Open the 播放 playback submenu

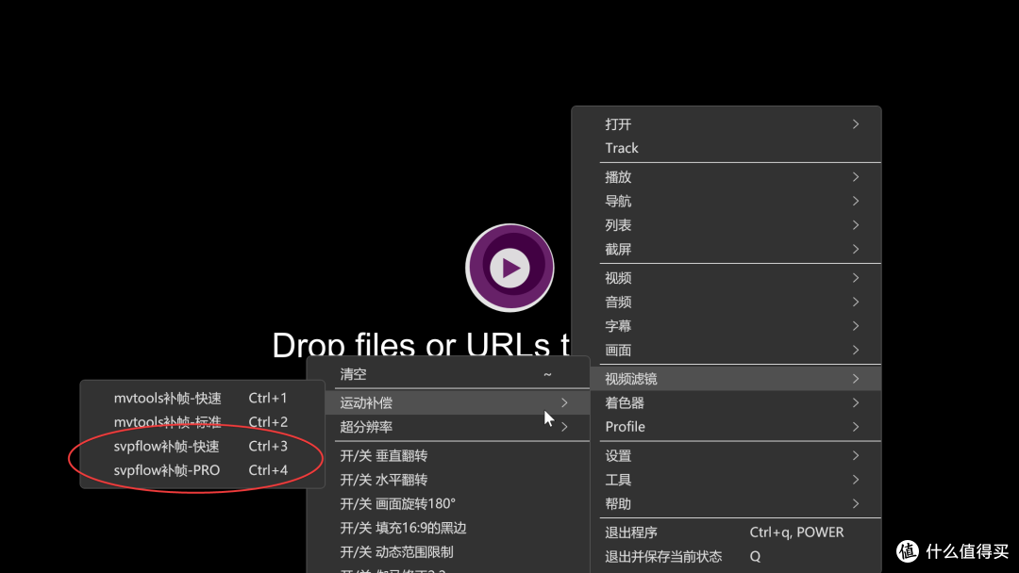pos(726,177)
